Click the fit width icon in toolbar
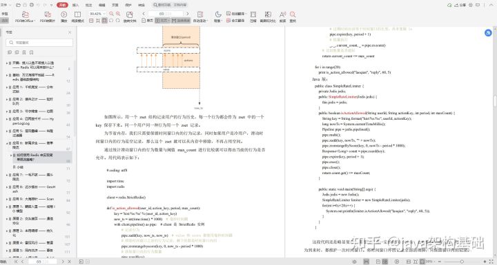 tap(104, 21)
